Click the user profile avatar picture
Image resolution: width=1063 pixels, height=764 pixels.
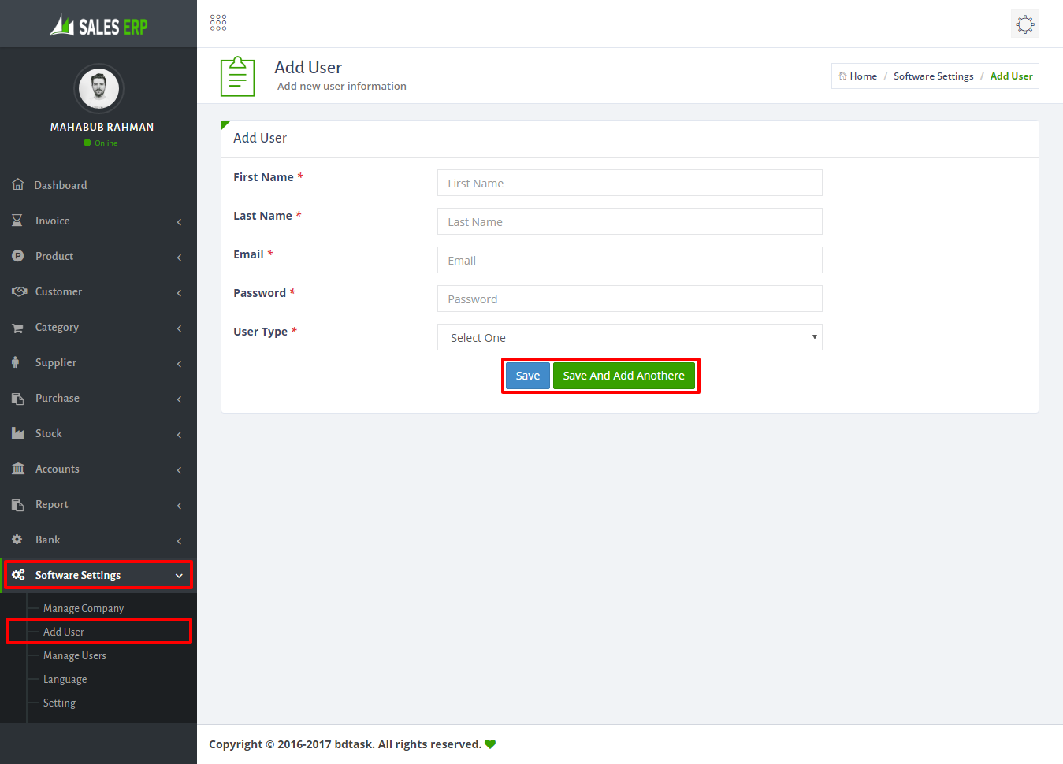98,89
